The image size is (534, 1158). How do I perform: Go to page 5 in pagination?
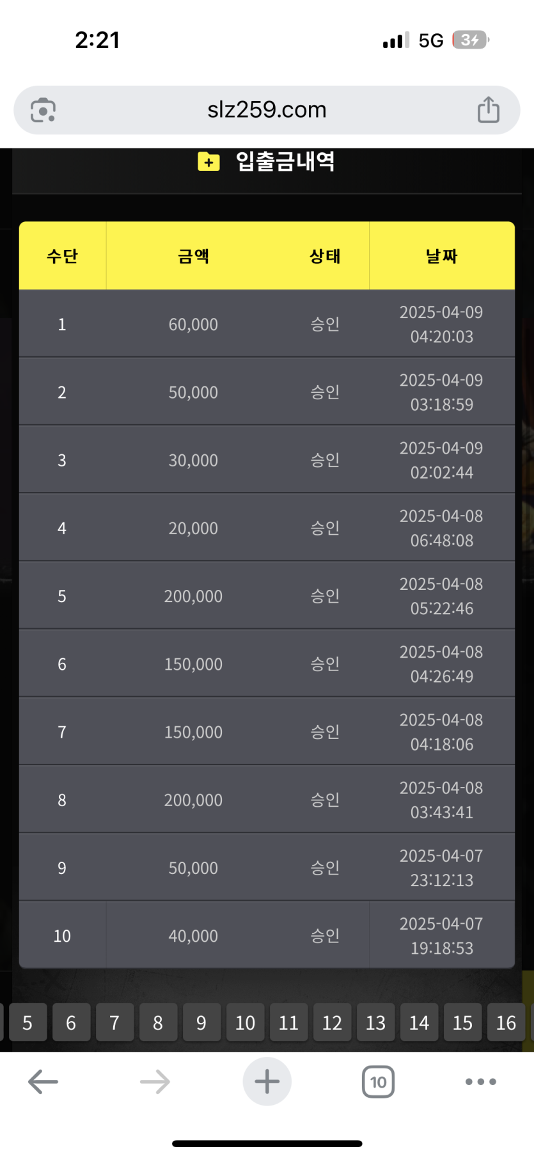[27, 1022]
